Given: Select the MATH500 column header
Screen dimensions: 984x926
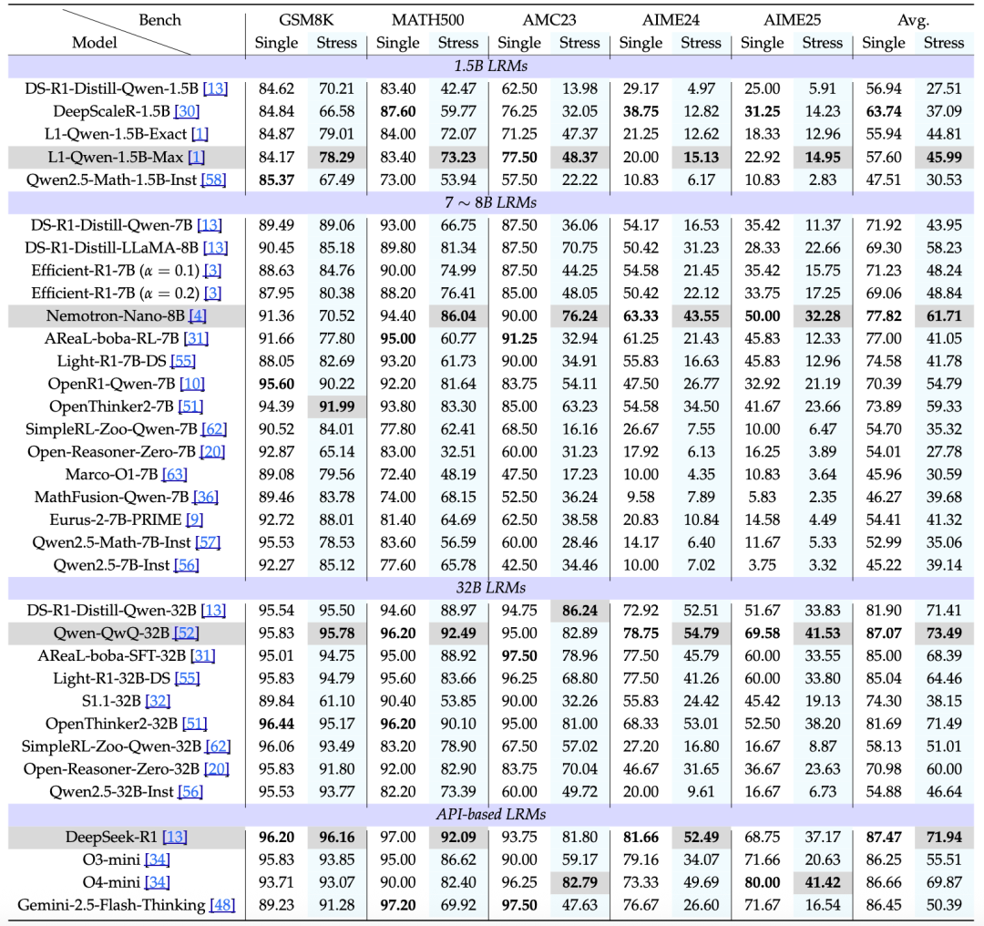Looking at the screenshot, I should point(428,20).
